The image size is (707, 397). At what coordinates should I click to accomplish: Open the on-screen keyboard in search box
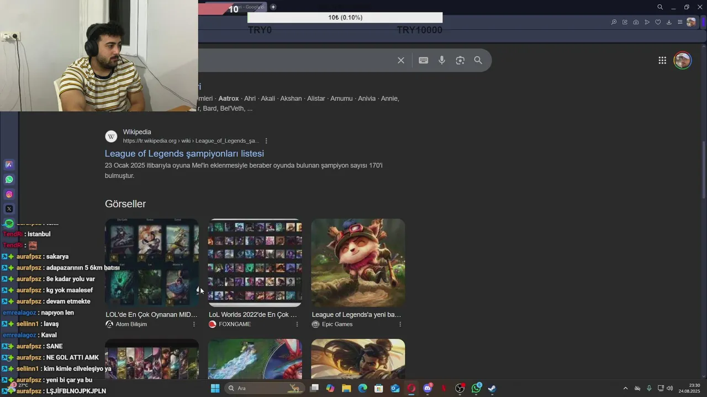pyautogui.click(x=423, y=60)
